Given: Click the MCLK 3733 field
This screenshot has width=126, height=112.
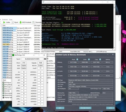Looking at the screenshot, I should pos(24,63).
